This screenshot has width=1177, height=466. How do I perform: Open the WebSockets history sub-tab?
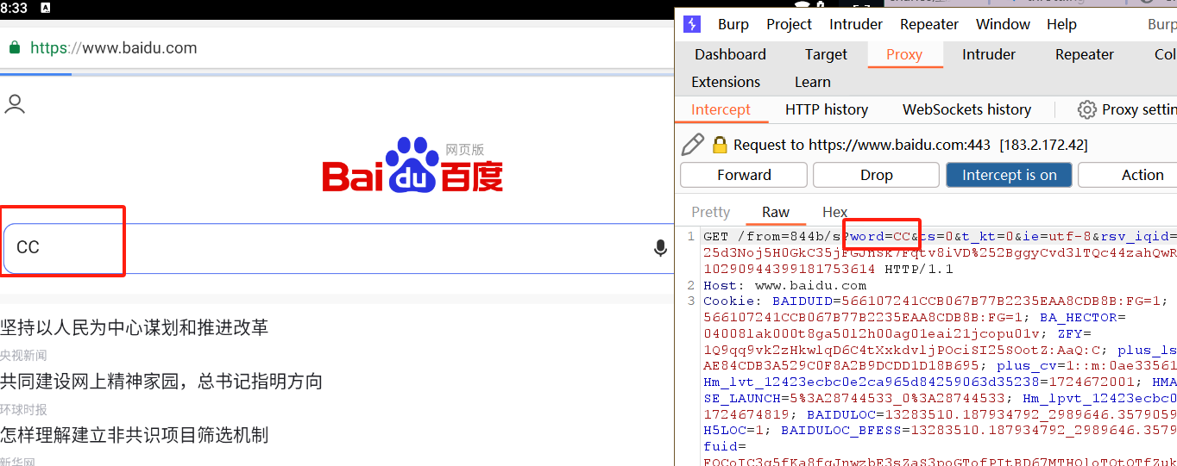point(966,109)
